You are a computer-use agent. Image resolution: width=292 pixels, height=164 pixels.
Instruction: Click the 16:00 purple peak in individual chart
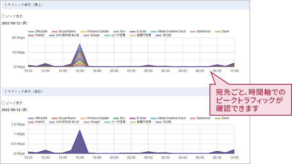(x=80, y=130)
